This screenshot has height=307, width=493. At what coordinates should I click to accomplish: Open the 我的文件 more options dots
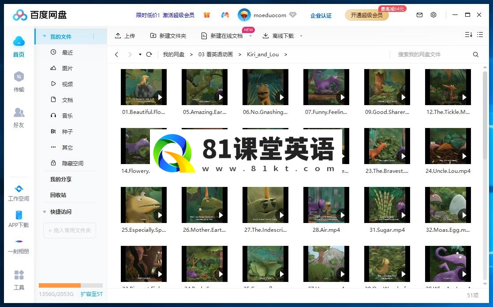(93, 37)
